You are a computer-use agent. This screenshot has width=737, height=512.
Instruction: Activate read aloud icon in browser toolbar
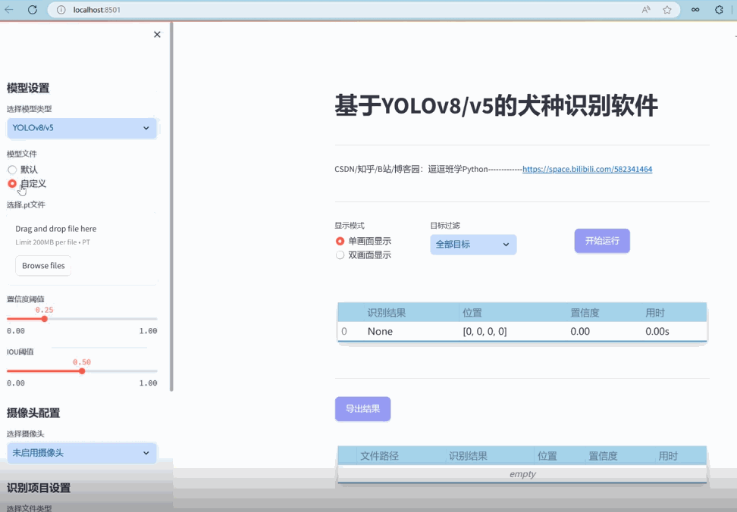[x=647, y=9]
